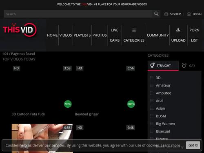204x153 pixels.
Task: Select the Asian category link
Action: tap(160, 109)
